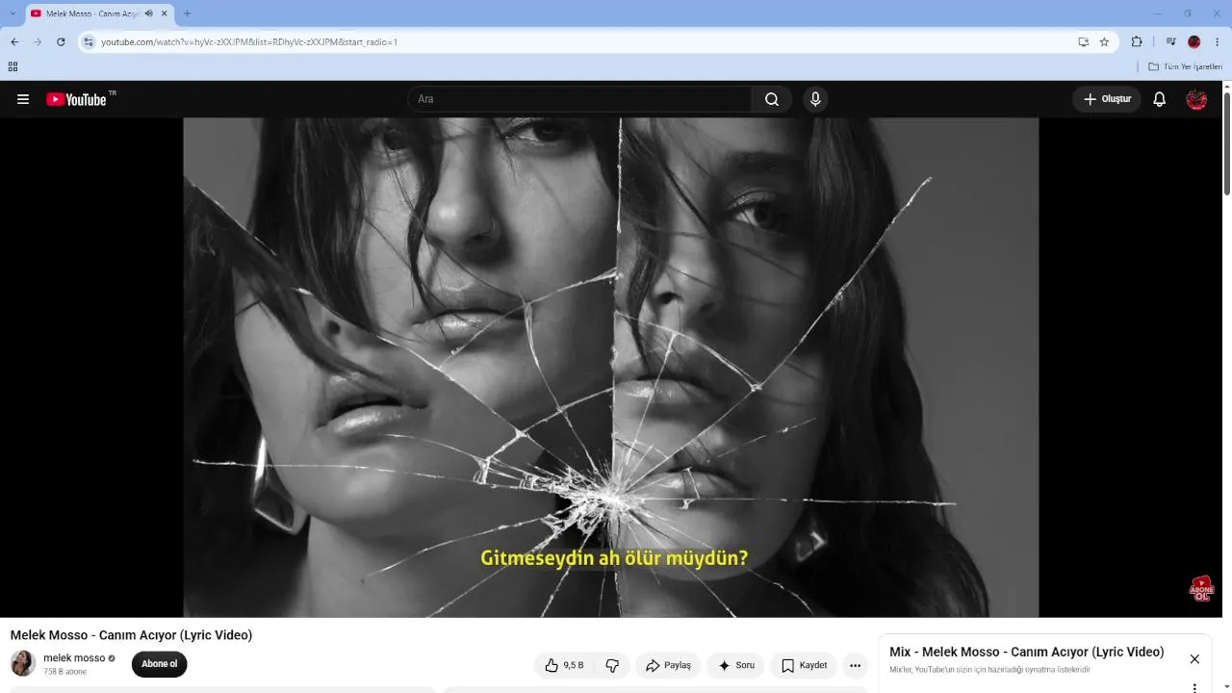The image size is (1232, 693).
Task: Open the Soru ask button
Action: [736, 665]
